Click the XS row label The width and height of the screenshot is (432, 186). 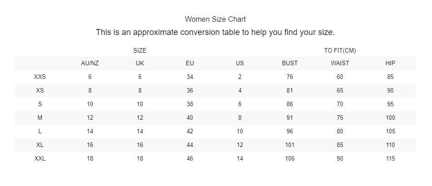click(40, 90)
